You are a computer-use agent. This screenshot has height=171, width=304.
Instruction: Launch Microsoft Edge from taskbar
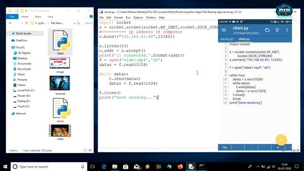[x=104, y=167]
